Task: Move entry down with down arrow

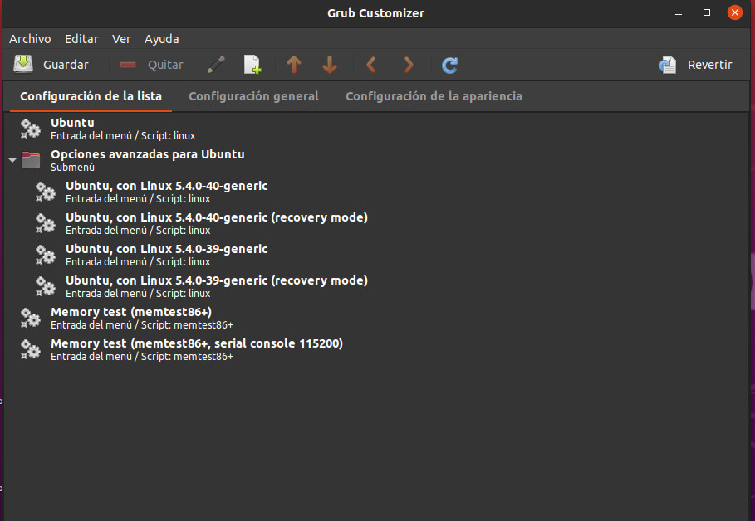Action: coord(330,65)
